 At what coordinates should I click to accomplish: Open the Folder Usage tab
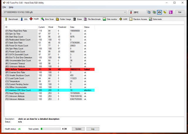point(63,19)
